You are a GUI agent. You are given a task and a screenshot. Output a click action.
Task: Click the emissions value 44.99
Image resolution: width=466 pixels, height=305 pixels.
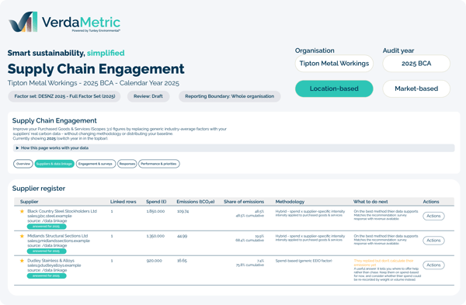click(183, 236)
